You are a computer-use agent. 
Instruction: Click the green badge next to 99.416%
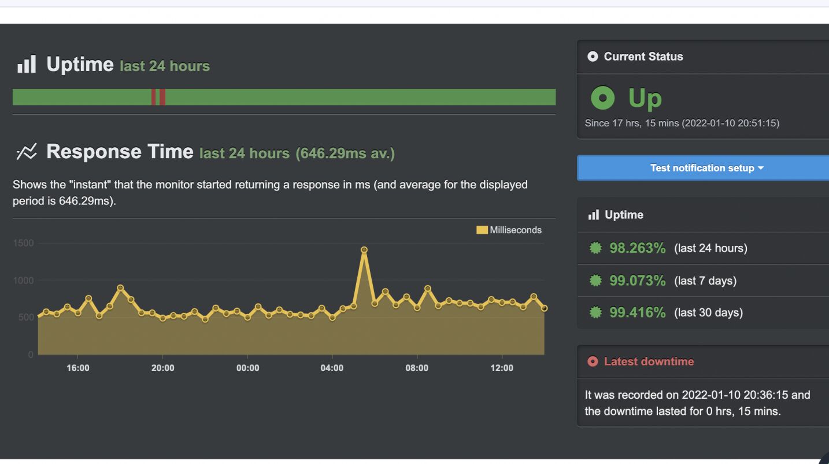[595, 313]
